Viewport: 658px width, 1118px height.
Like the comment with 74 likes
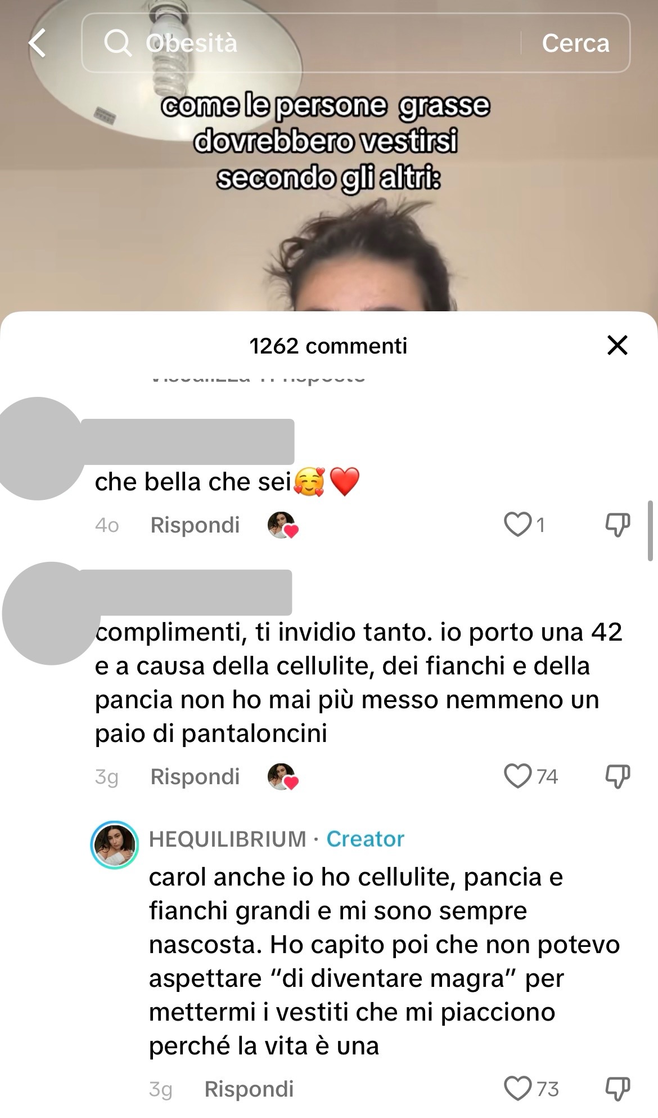pyautogui.click(x=517, y=776)
